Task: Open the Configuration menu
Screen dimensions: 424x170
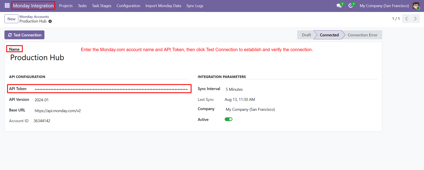Action: (128, 6)
